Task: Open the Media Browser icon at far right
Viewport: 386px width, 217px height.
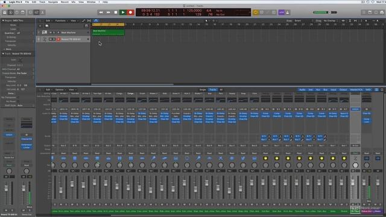Action: (x=382, y=12)
